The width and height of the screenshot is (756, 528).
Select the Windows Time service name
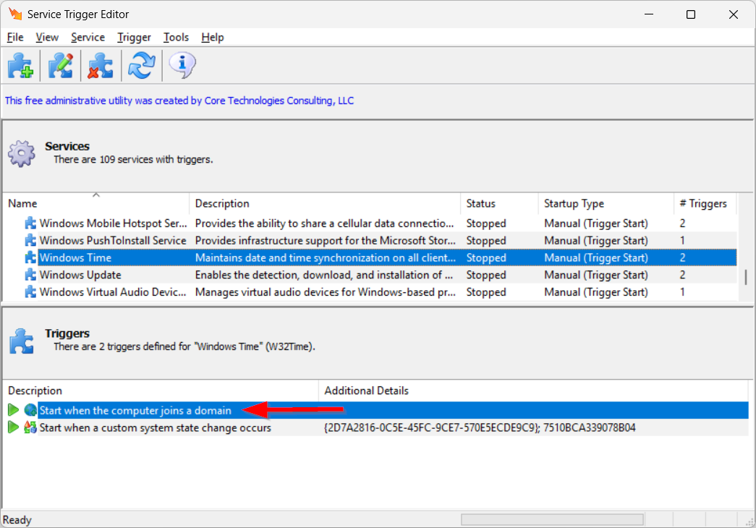tap(75, 257)
